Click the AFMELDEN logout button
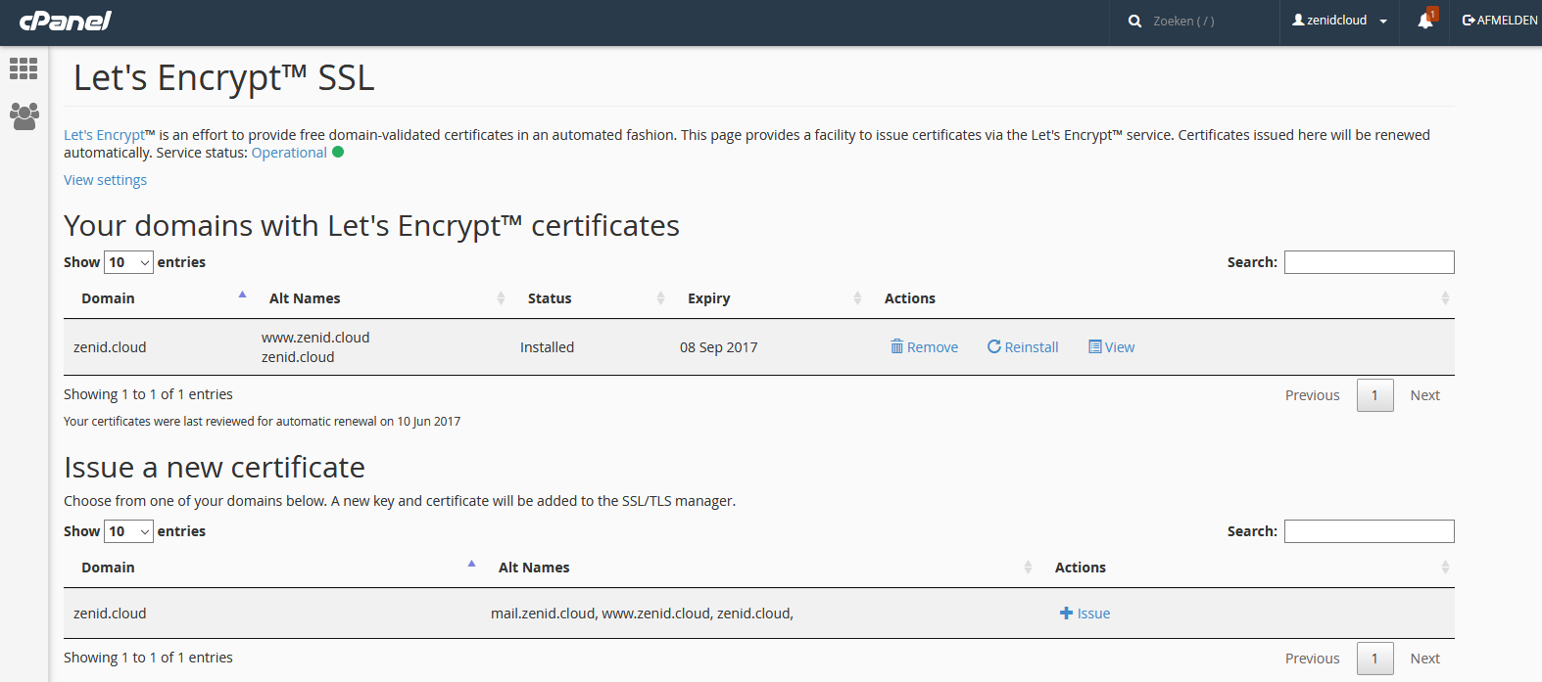Screen dimensions: 1542x682 (1500, 21)
